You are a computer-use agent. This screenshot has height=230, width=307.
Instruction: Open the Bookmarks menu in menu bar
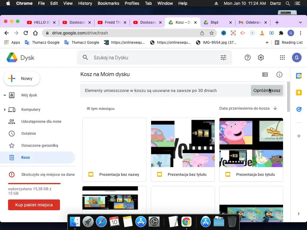[108, 3]
